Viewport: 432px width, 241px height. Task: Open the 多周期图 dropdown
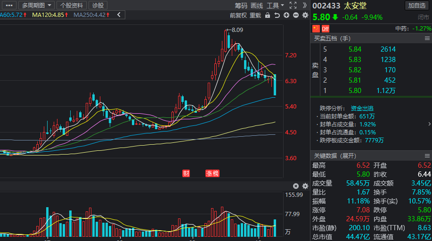[x=36, y=5]
